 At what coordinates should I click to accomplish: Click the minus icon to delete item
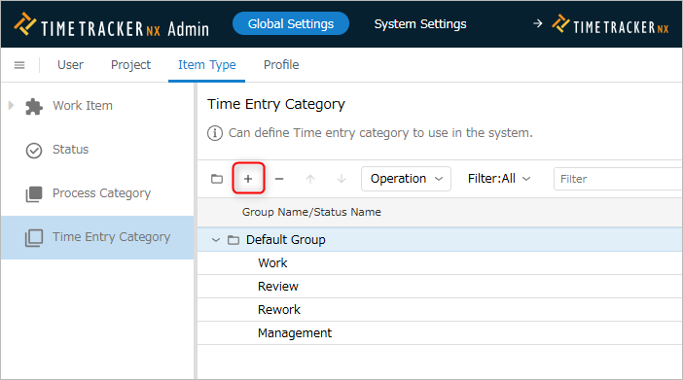pos(279,179)
